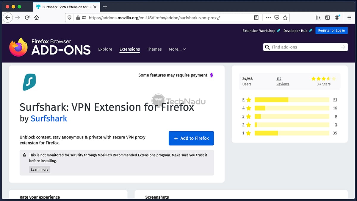This screenshot has height=201, width=357.
Task: Open the 114 Reviews link
Action: tap(283, 81)
